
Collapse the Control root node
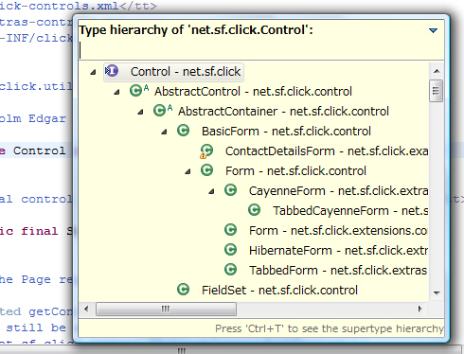(93, 72)
